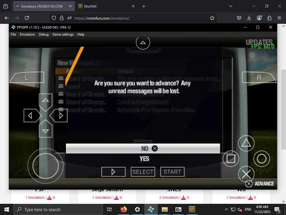286x215 pixels.
Task: Tap the fast-forward play arrow button
Action: pos(113,172)
